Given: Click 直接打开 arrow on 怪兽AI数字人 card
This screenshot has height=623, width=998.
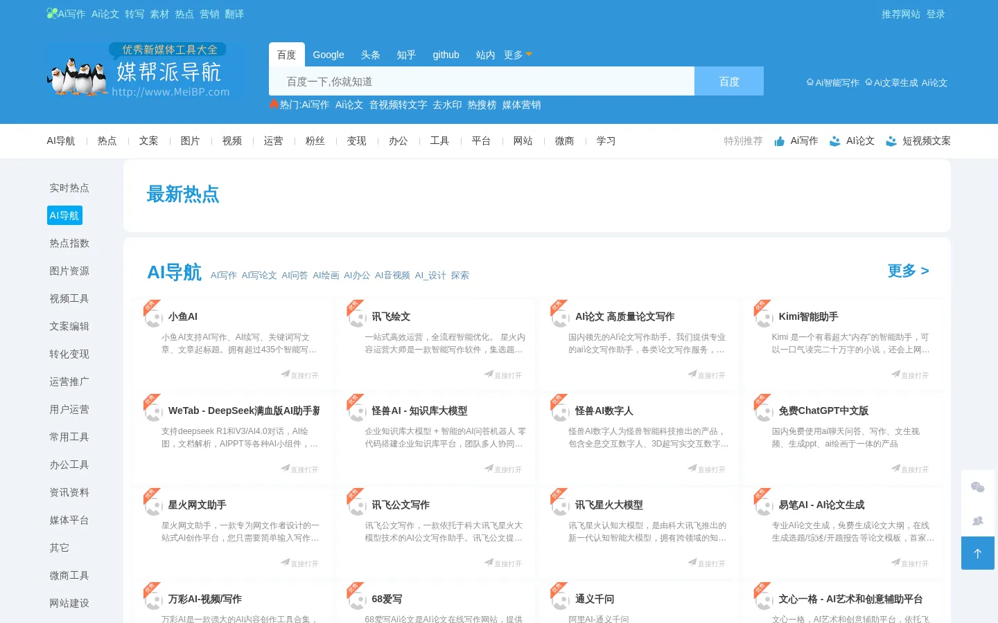Looking at the screenshot, I should (706, 469).
